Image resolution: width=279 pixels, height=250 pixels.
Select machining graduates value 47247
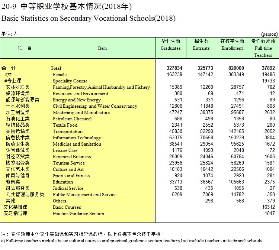point(176,112)
